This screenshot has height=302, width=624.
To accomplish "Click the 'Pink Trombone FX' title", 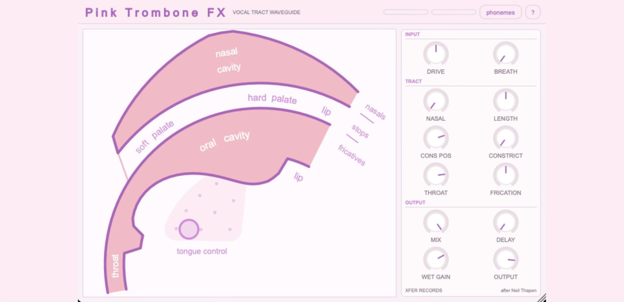I will (x=156, y=13).
